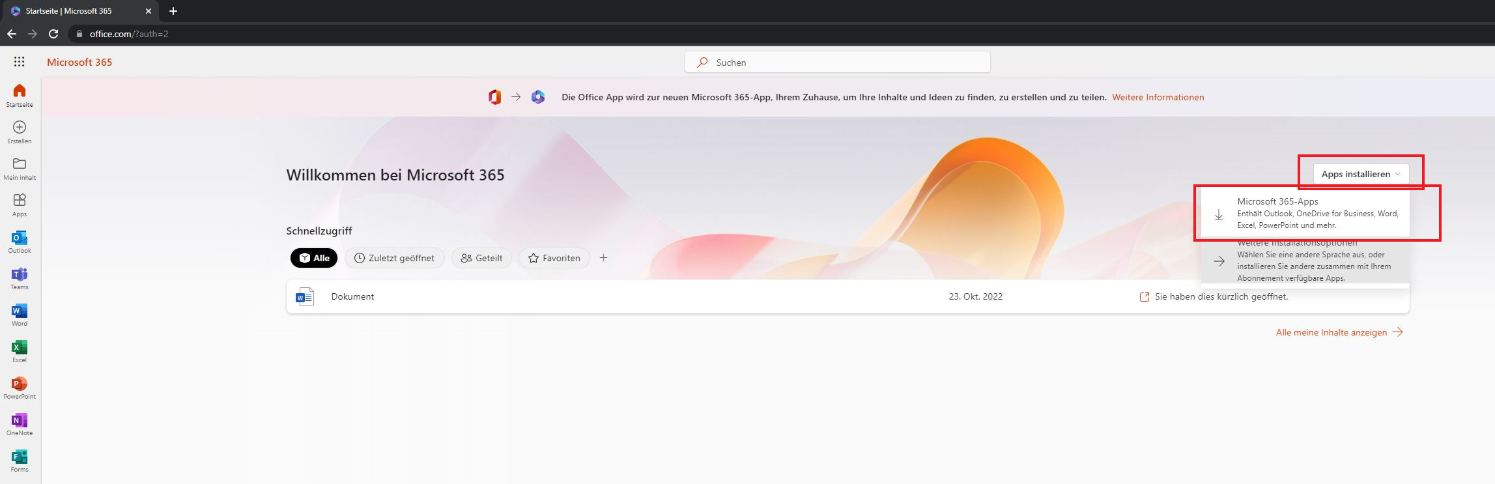The image size is (1495, 484).
Task: Launch Word from the sidebar
Action: [x=20, y=314]
